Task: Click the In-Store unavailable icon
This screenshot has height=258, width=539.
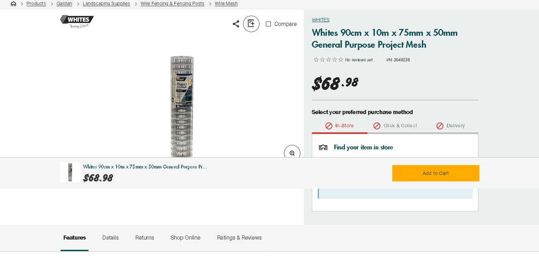Action: (329, 126)
